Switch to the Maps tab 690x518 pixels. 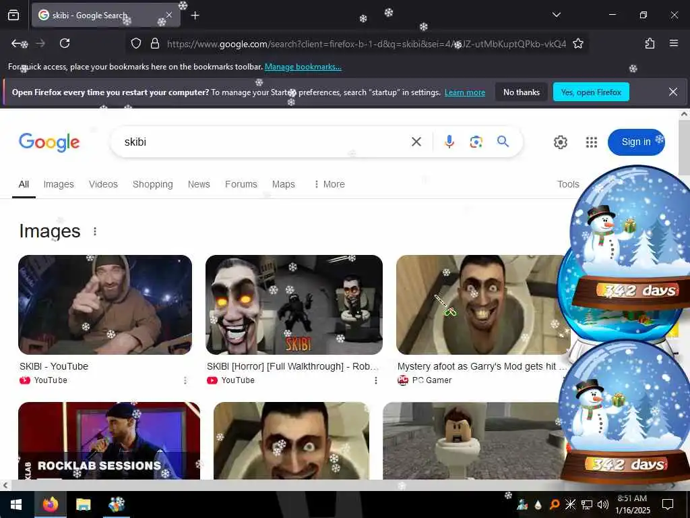pyautogui.click(x=284, y=185)
